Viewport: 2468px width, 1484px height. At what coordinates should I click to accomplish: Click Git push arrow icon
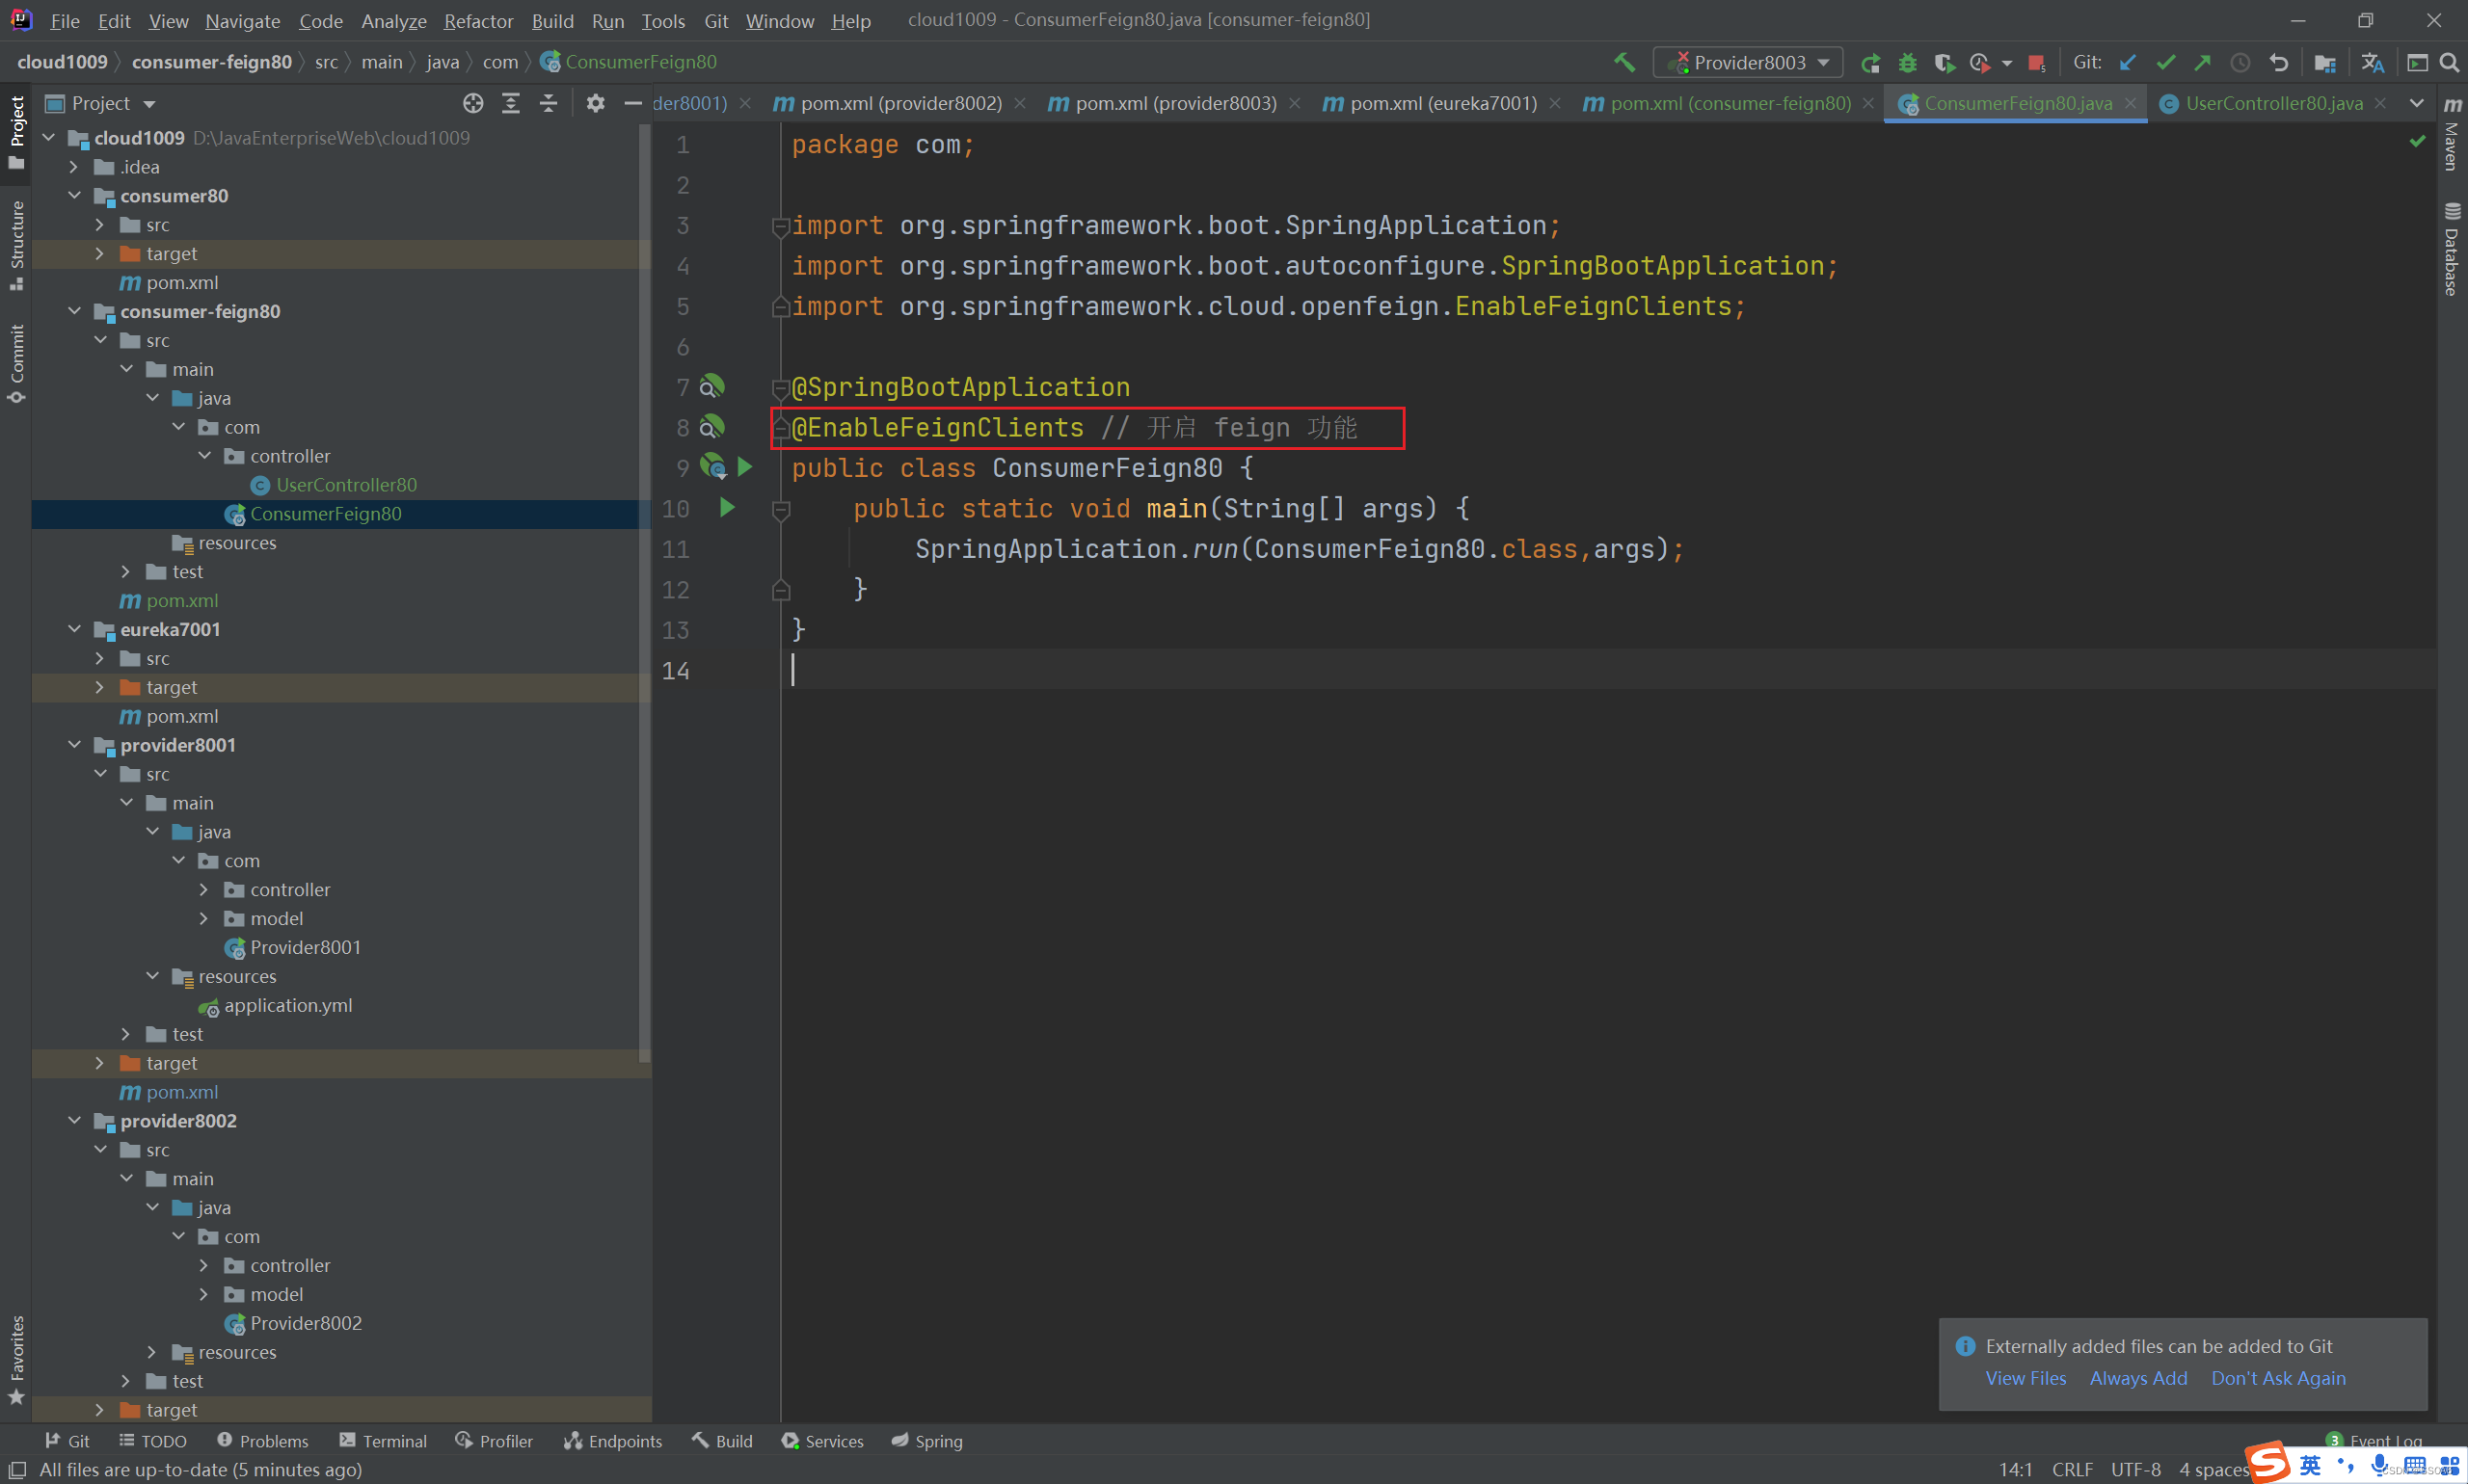pyautogui.click(x=2203, y=62)
